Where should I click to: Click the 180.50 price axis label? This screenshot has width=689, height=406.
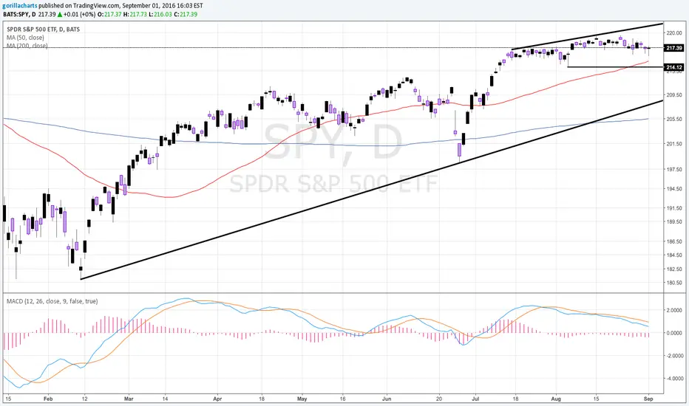pyautogui.click(x=674, y=283)
